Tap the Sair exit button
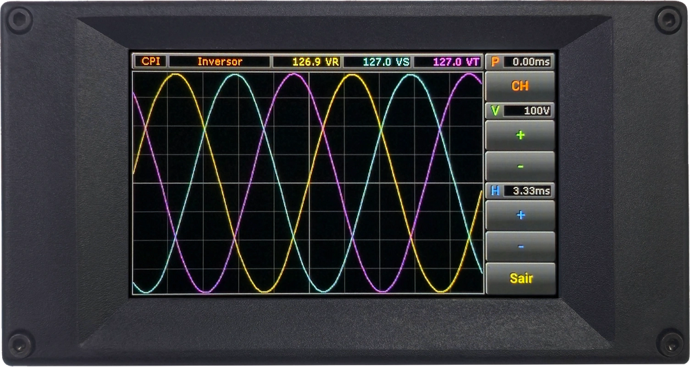Viewport: 690px width, 367px height. 520,279
